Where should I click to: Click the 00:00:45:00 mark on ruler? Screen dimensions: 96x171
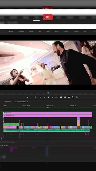click(73, 106)
